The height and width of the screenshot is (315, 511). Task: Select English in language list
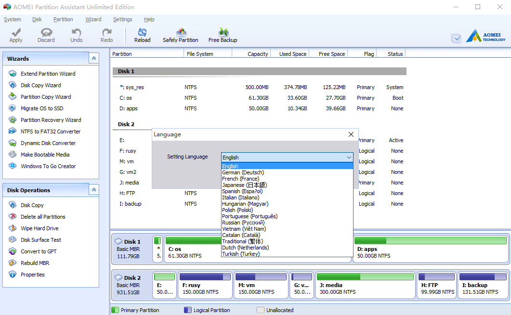pos(287,166)
